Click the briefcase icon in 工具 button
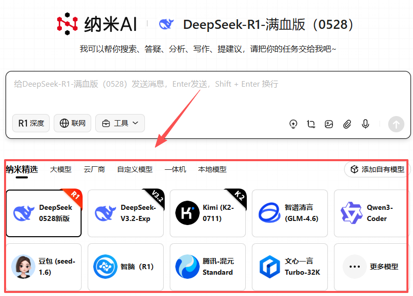This screenshot has height=296, width=413. click(106, 123)
